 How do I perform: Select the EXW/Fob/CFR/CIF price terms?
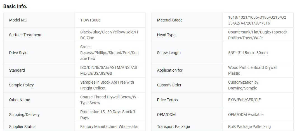point(244,100)
